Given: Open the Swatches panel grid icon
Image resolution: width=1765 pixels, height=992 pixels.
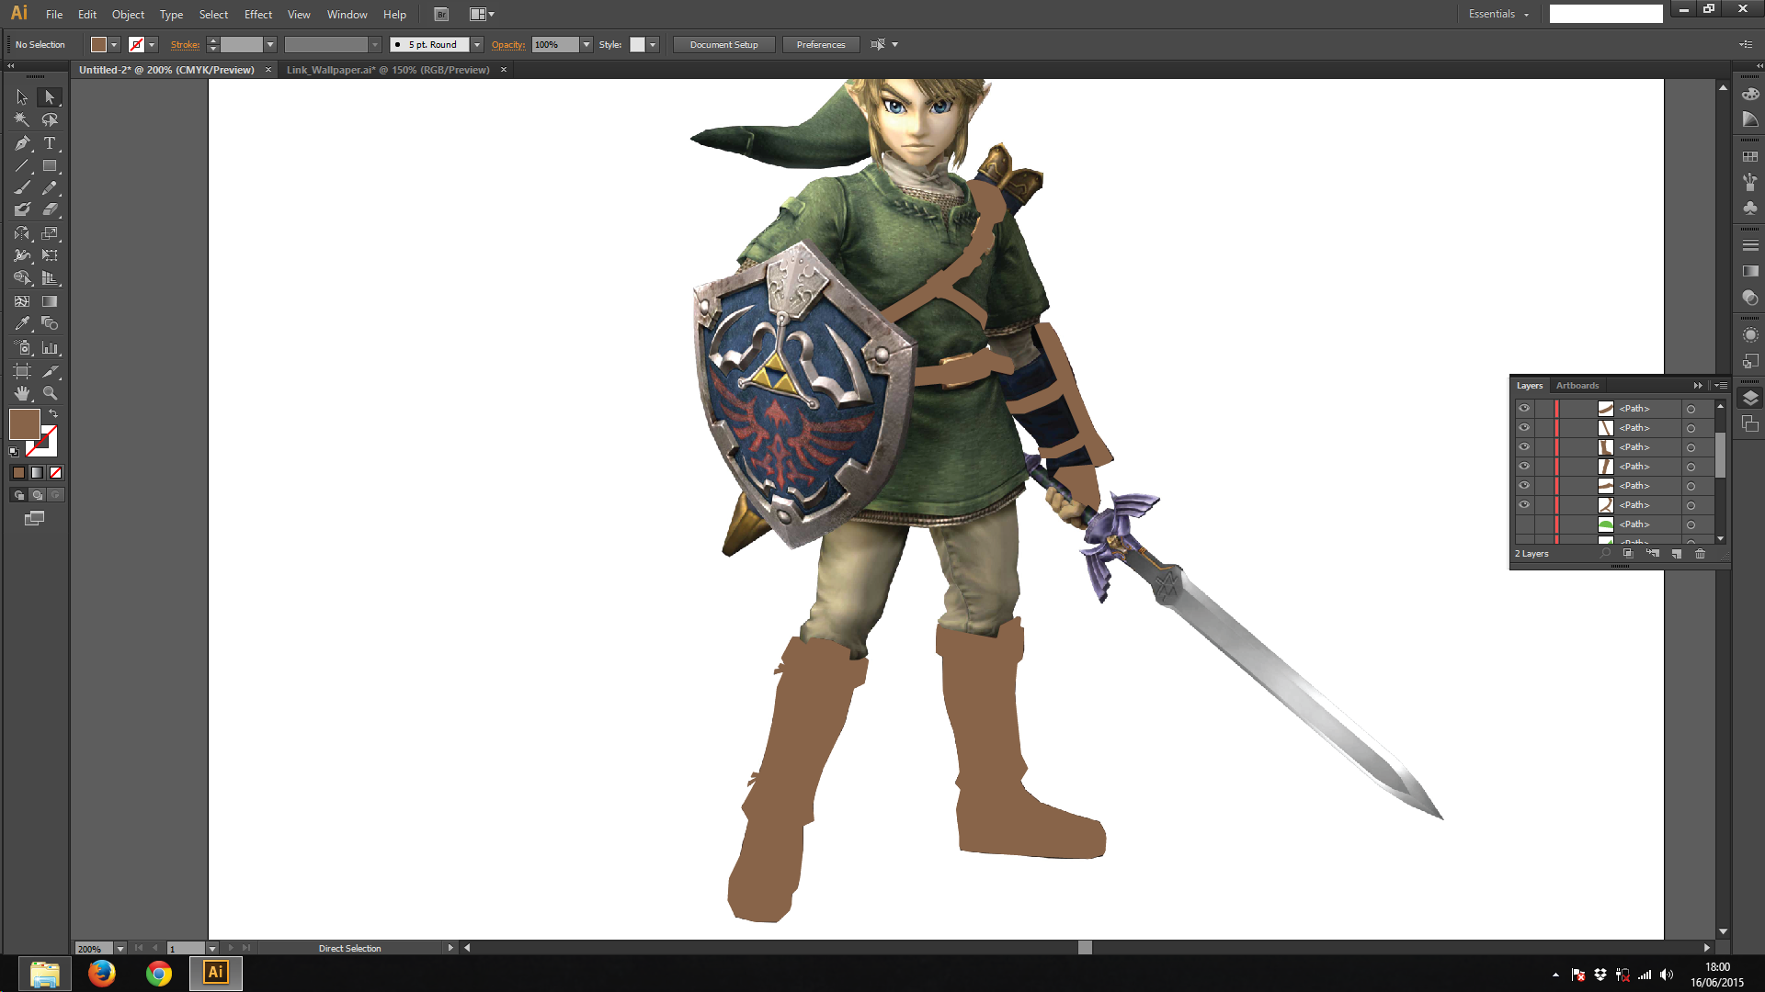Looking at the screenshot, I should pyautogui.click(x=1750, y=157).
